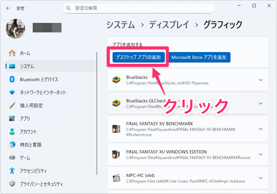Screen dimensions: 277x194
Task: Click the 設定の検索 search field
Action: (x=141, y=8)
